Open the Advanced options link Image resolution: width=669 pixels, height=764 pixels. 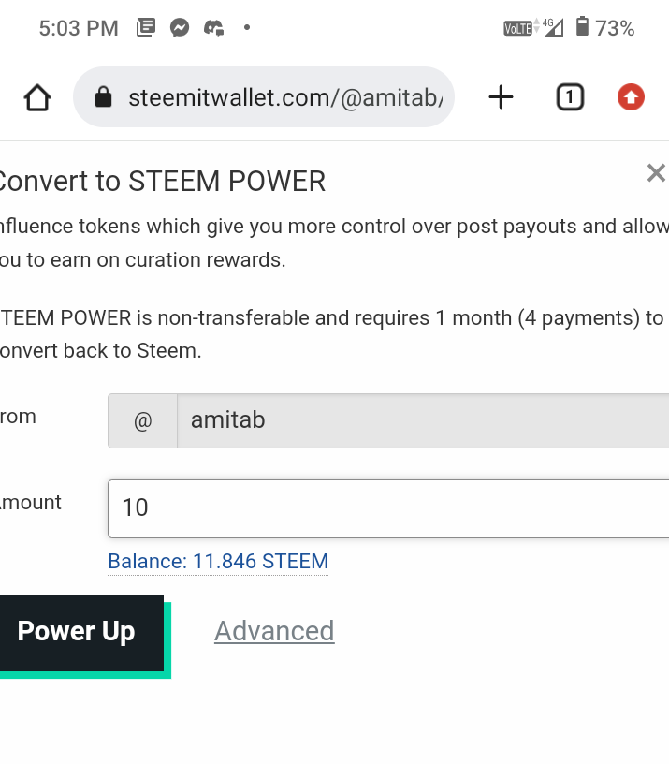[274, 631]
